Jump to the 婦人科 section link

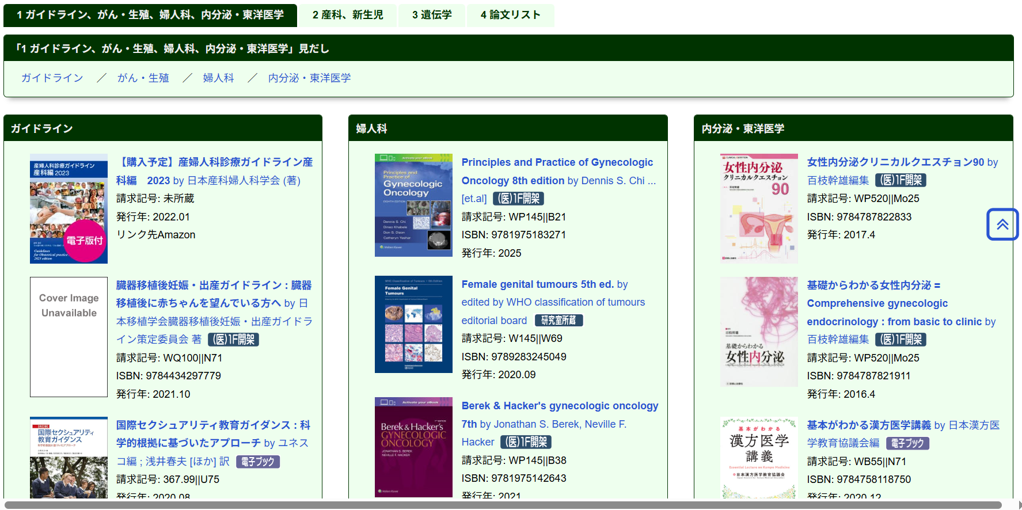click(218, 78)
